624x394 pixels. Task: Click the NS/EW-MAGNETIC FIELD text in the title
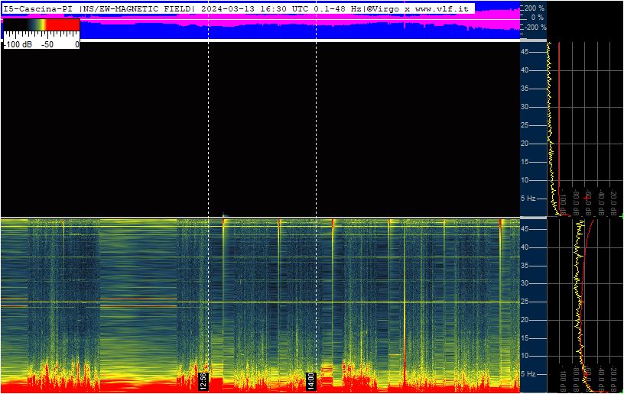[136, 8]
